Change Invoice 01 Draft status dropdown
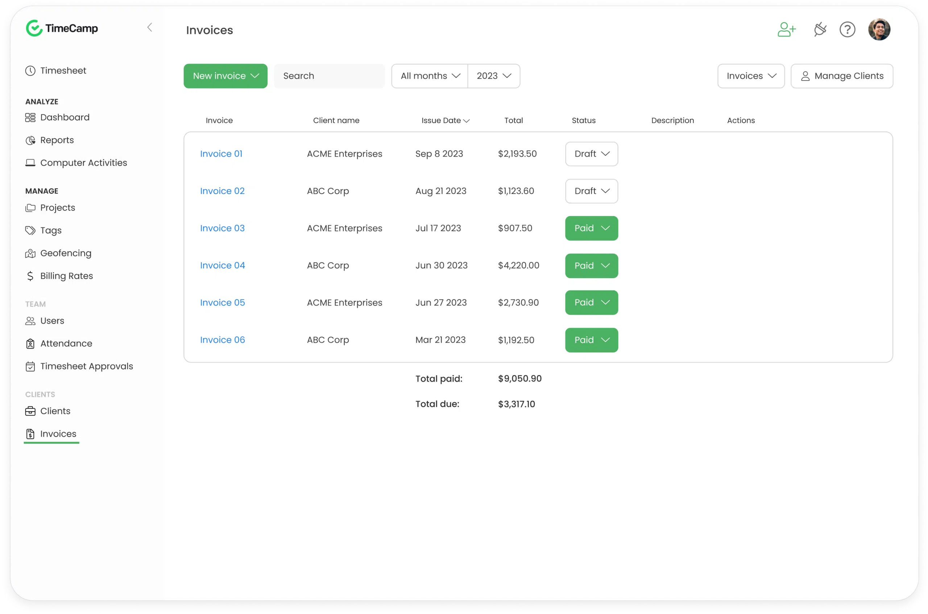The image size is (928, 614). tap(591, 154)
